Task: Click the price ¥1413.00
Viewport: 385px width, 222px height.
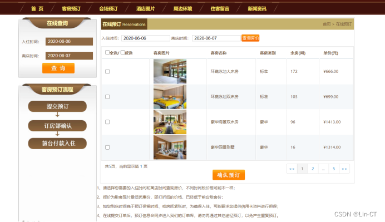Action: (x=332, y=122)
